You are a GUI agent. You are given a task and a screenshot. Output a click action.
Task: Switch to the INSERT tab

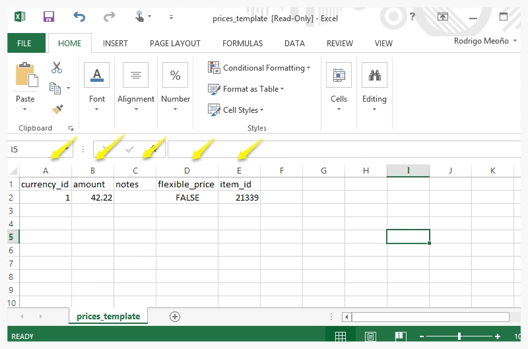pos(115,44)
